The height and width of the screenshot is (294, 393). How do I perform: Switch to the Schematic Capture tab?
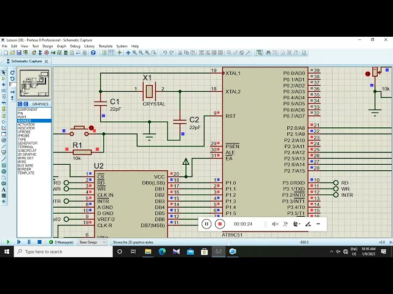pyautogui.click(x=26, y=61)
